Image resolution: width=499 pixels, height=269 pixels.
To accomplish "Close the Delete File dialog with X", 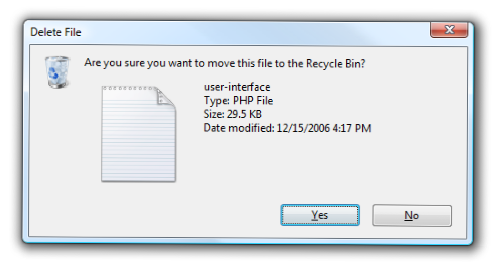I will click(449, 31).
